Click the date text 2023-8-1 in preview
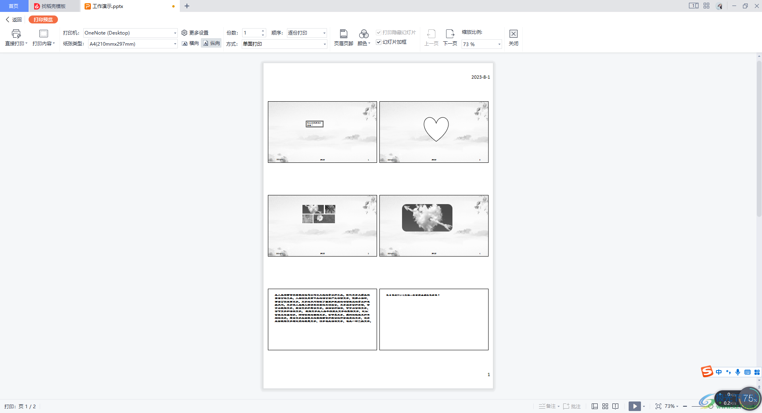The width and height of the screenshot is (762, 413). [481, 77]
